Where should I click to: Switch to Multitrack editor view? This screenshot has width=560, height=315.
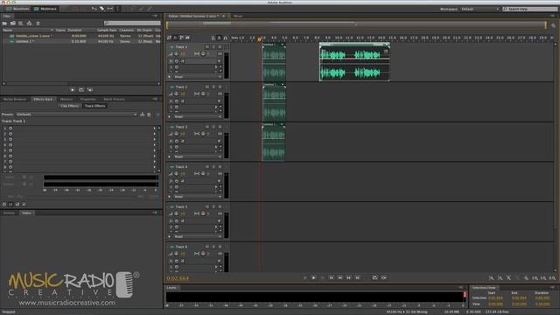(45, 9)
